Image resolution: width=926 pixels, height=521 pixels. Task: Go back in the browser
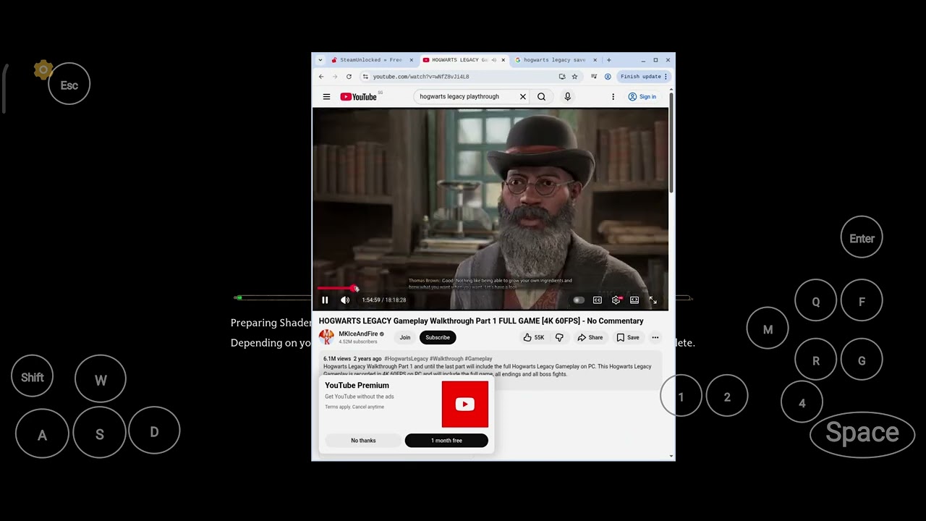click(x=321, y=77)
